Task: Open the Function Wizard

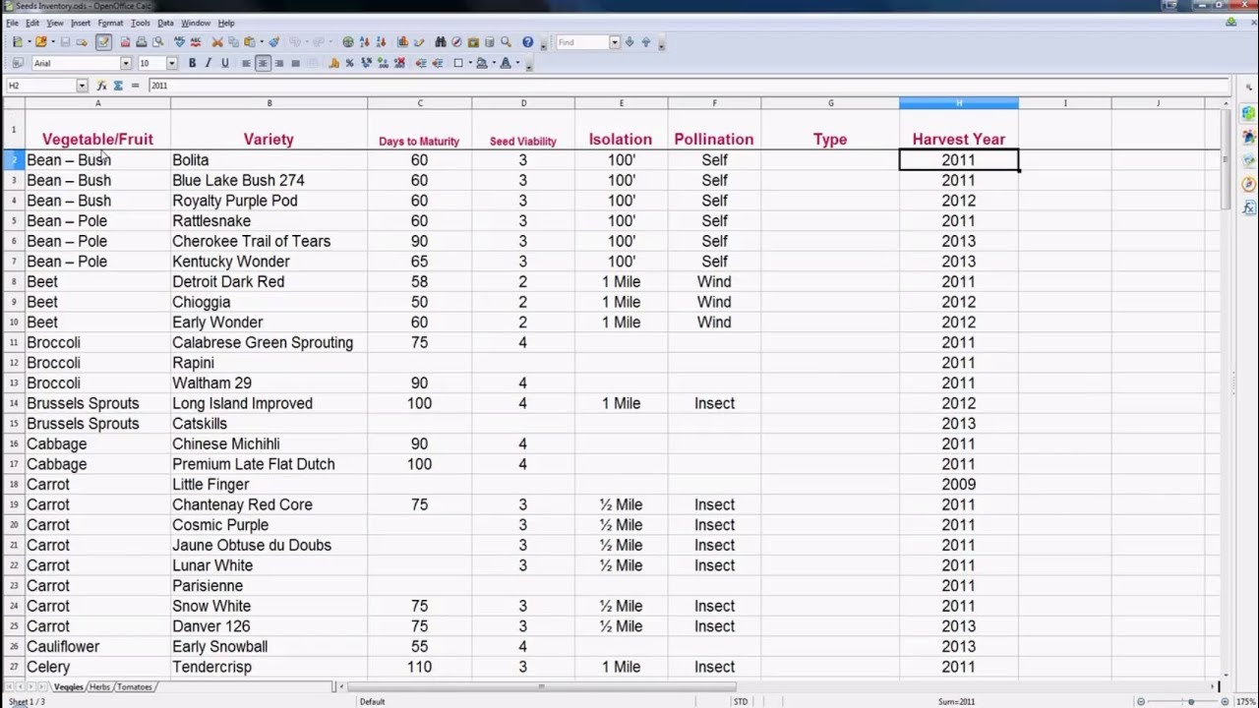Action: point(100,85)
